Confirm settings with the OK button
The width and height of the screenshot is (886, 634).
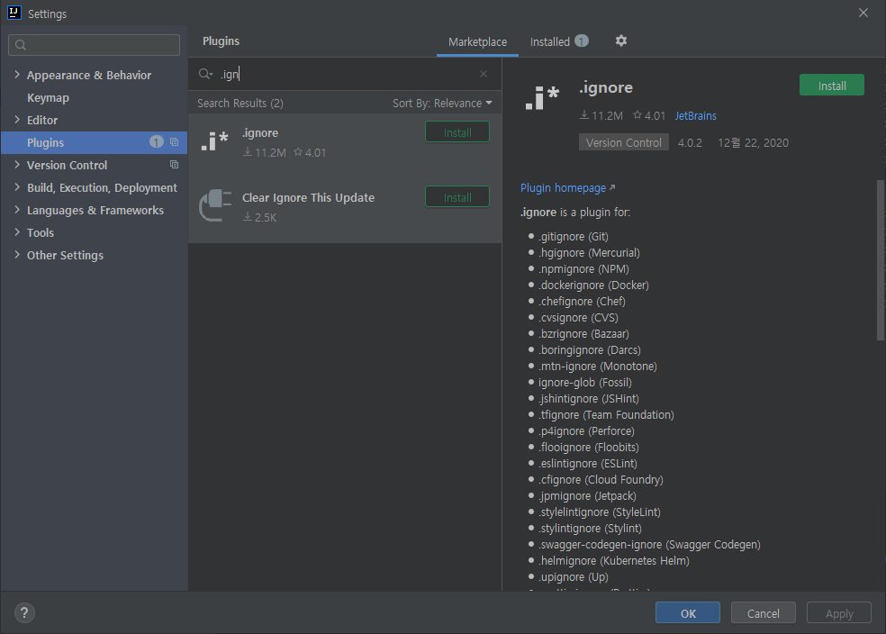[688, 613]
